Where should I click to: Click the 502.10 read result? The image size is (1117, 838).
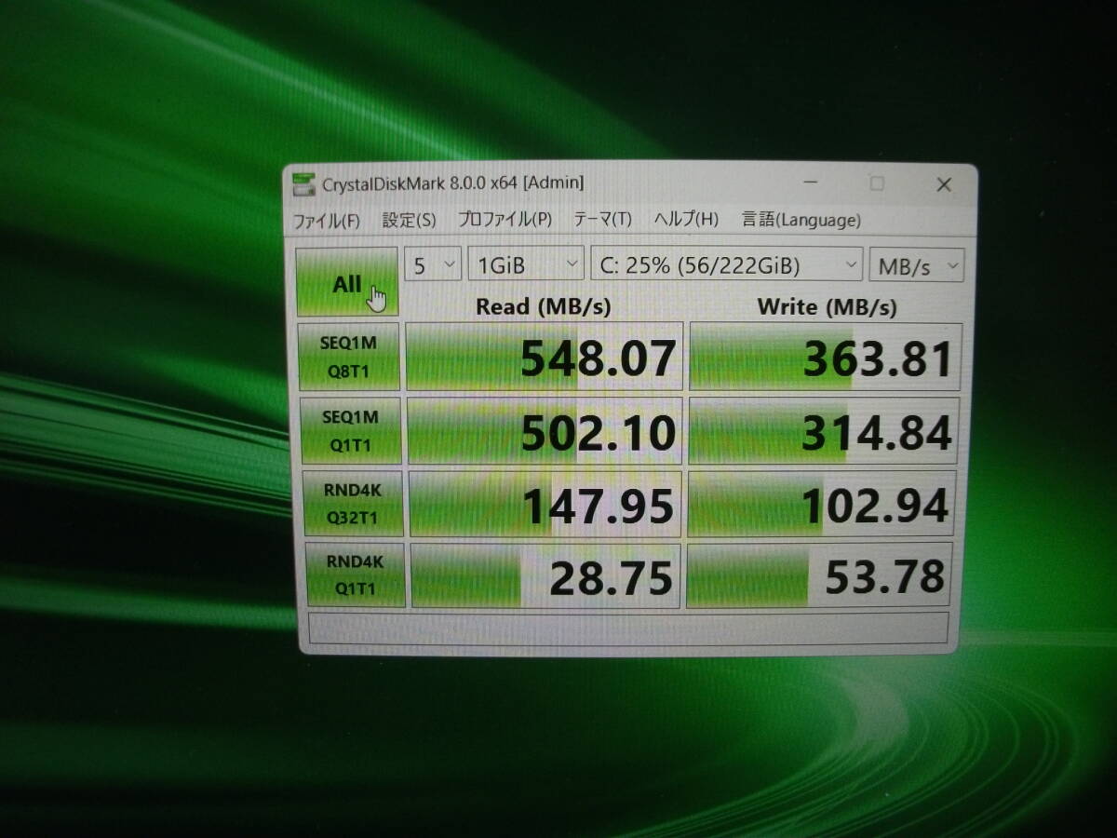[x=545, y=431]
